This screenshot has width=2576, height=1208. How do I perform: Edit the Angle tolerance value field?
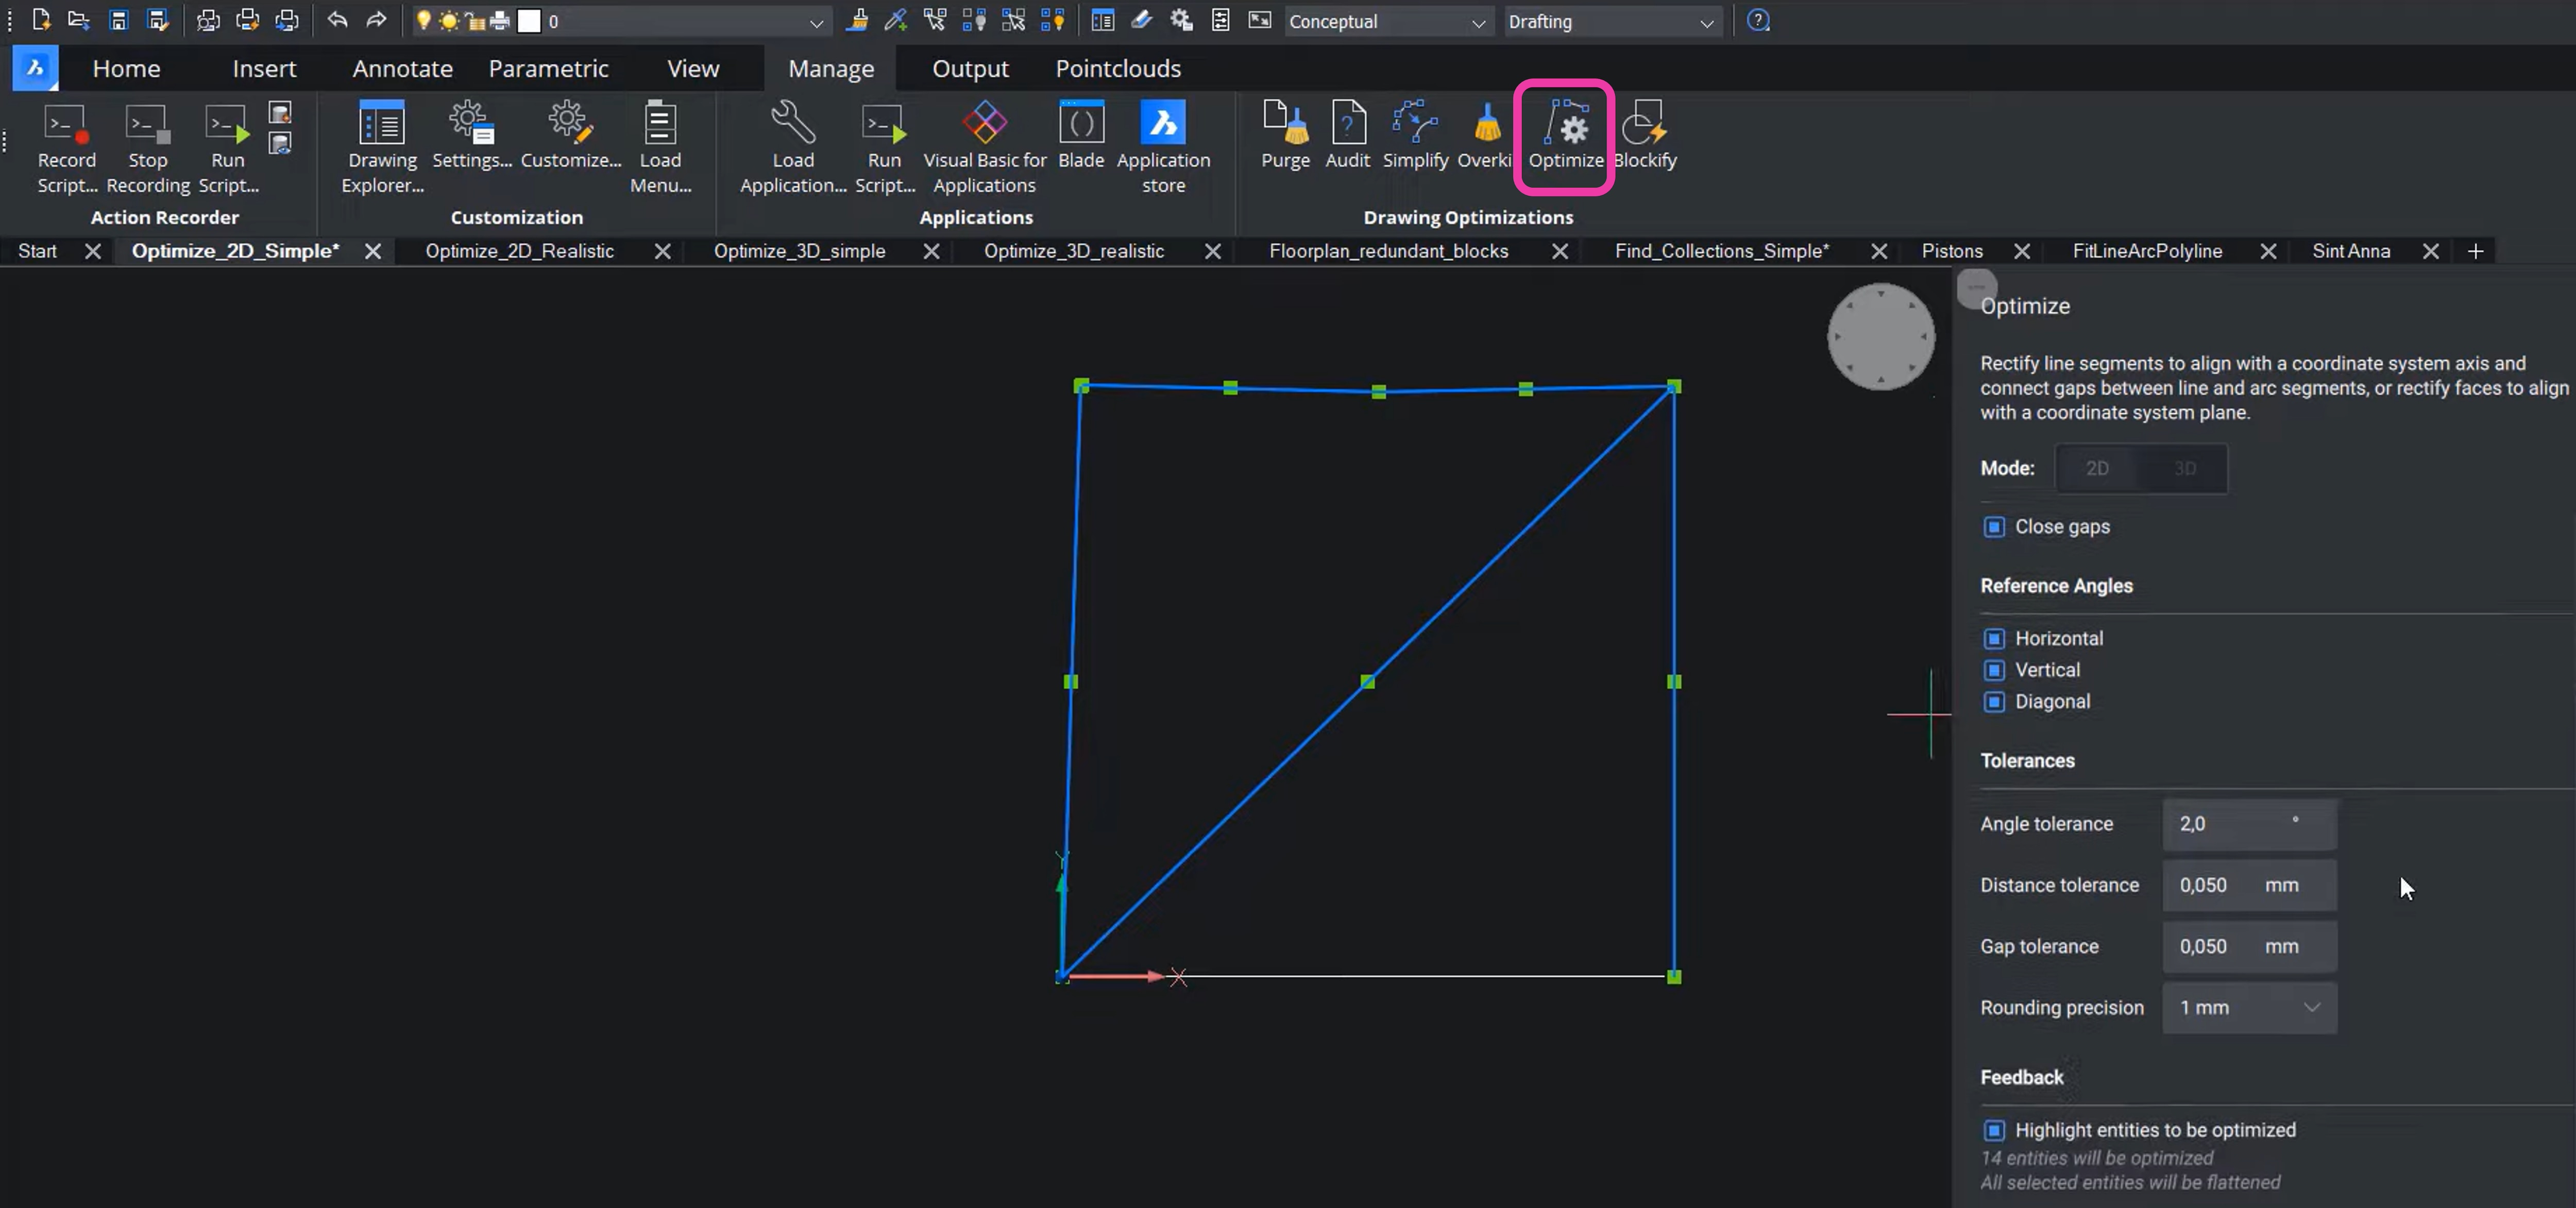click(x=2248, y=824)
